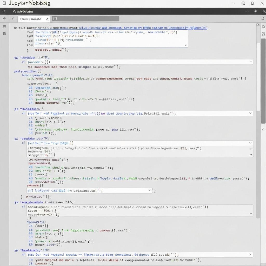Expand the dropdown in the first code cell
The width and height of the screenshot is (266, 266).
[x=186, y=45]
